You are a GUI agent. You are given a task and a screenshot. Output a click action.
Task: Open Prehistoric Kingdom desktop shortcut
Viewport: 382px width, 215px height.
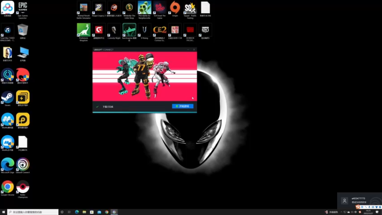[x=84, y=32]
